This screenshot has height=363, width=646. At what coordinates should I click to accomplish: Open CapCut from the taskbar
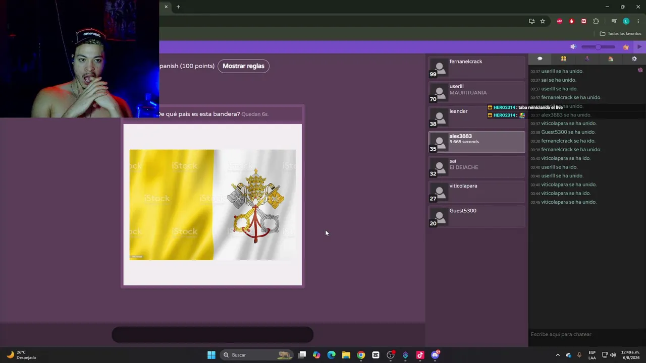pos(375,355)
